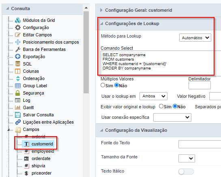
Task: Open the Usar lookup em Ambos dropdown
Action: (153, 96)
